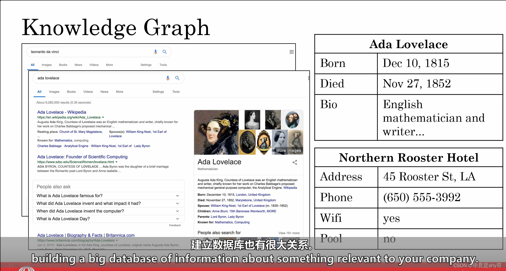
Task: Click search magnifier in ada lovelace search box
Action: coord(177,78)
